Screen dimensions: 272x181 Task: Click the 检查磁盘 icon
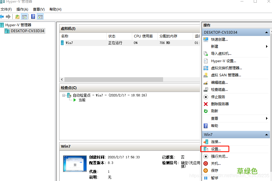pyautogui.click(x=205, y=89)
